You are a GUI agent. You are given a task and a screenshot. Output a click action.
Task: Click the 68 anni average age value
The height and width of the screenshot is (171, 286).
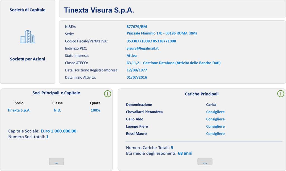tap(185, 153)
